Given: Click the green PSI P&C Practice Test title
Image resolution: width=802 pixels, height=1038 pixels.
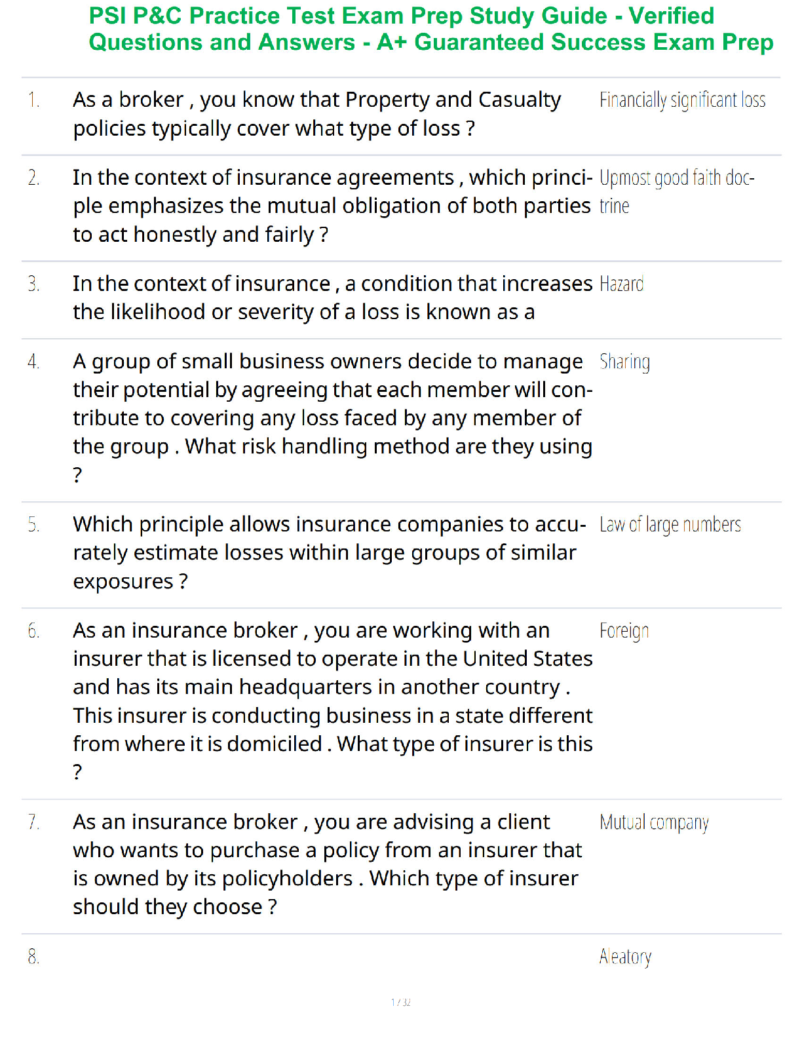Looking at the screenshot, I should point(431,29).
